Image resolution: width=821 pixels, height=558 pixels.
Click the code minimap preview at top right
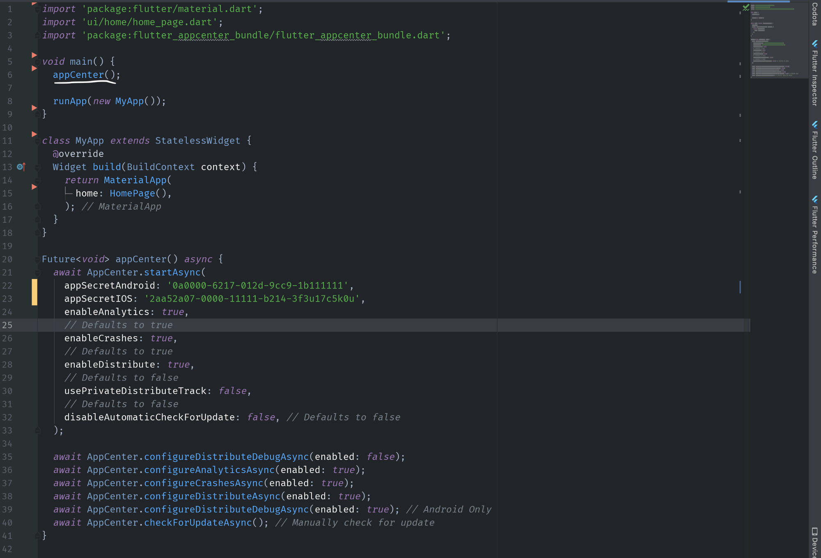[x=778, y=41]
